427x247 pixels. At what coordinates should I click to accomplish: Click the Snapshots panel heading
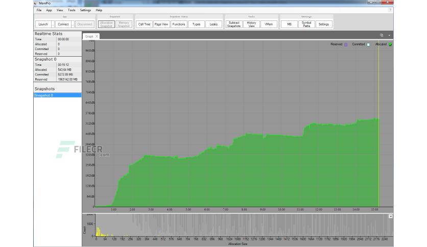pos(44,89)
